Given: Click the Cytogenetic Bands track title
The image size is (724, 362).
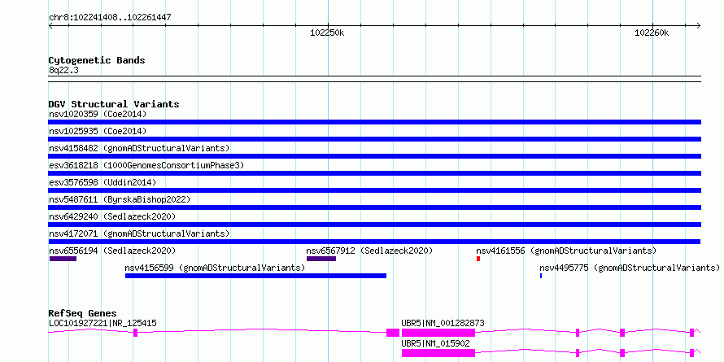Looking at the screenshot, I should coord(97,60).
